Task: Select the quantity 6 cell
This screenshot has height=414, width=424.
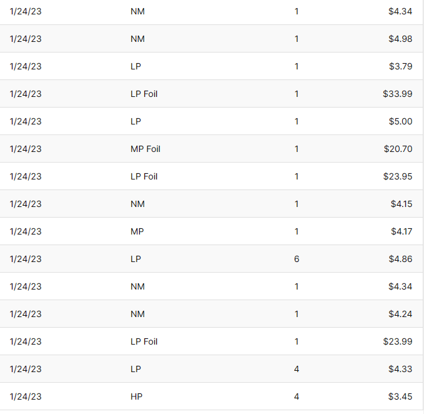Action: pos(297,259)
